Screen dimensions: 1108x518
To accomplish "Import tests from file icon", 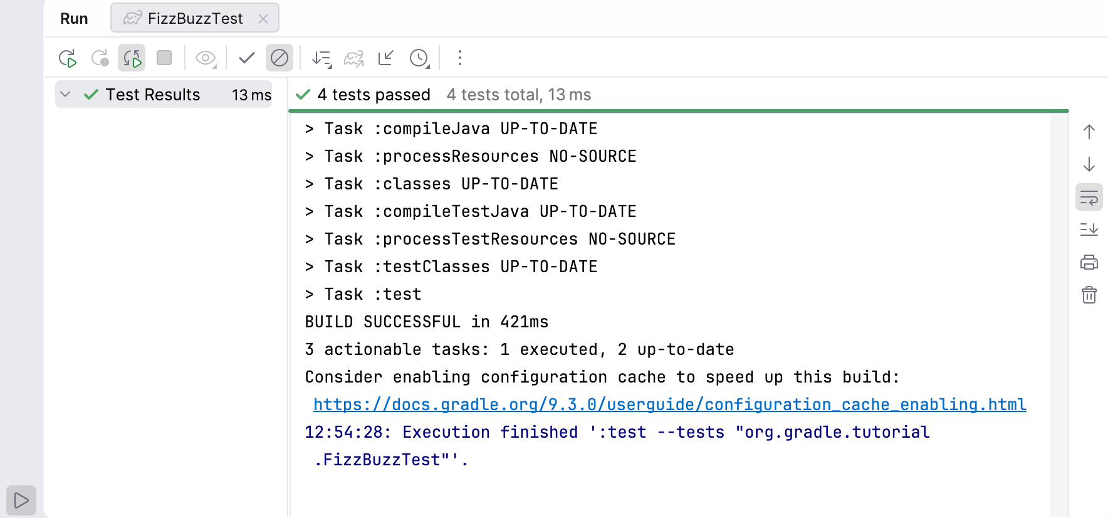I will pyautogui.click(x=386, y=58).
